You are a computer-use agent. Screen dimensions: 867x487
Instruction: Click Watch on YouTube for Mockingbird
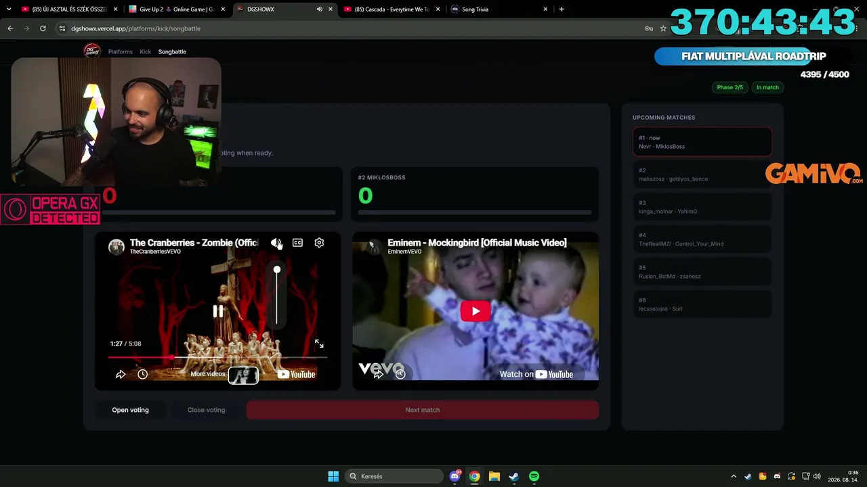[x=536, y=374]
